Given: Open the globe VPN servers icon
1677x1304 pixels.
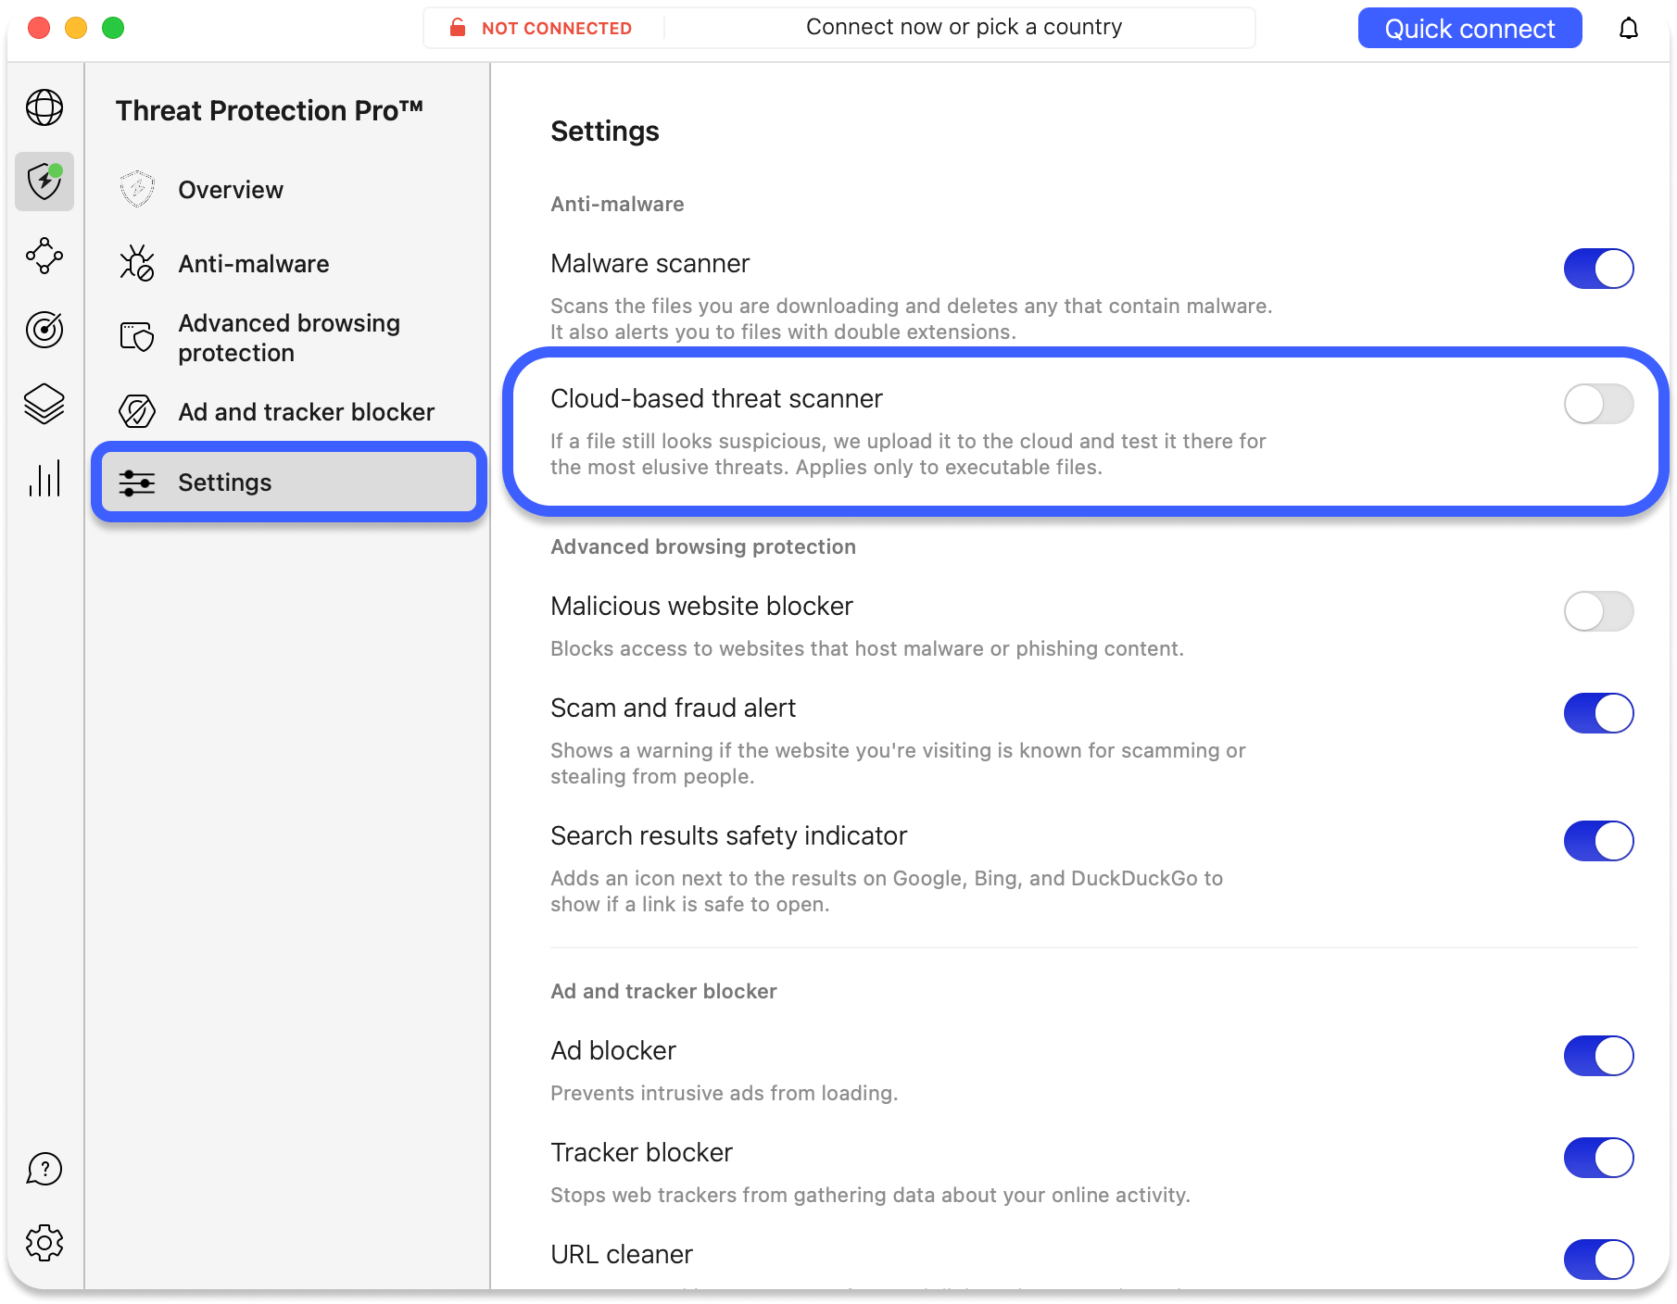Looking at the screenshot, I should [x=44, y=107].
